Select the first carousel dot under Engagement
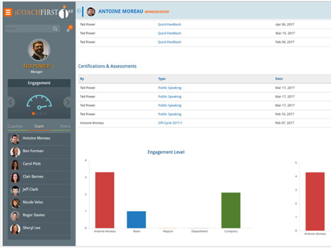 (33, 114)
